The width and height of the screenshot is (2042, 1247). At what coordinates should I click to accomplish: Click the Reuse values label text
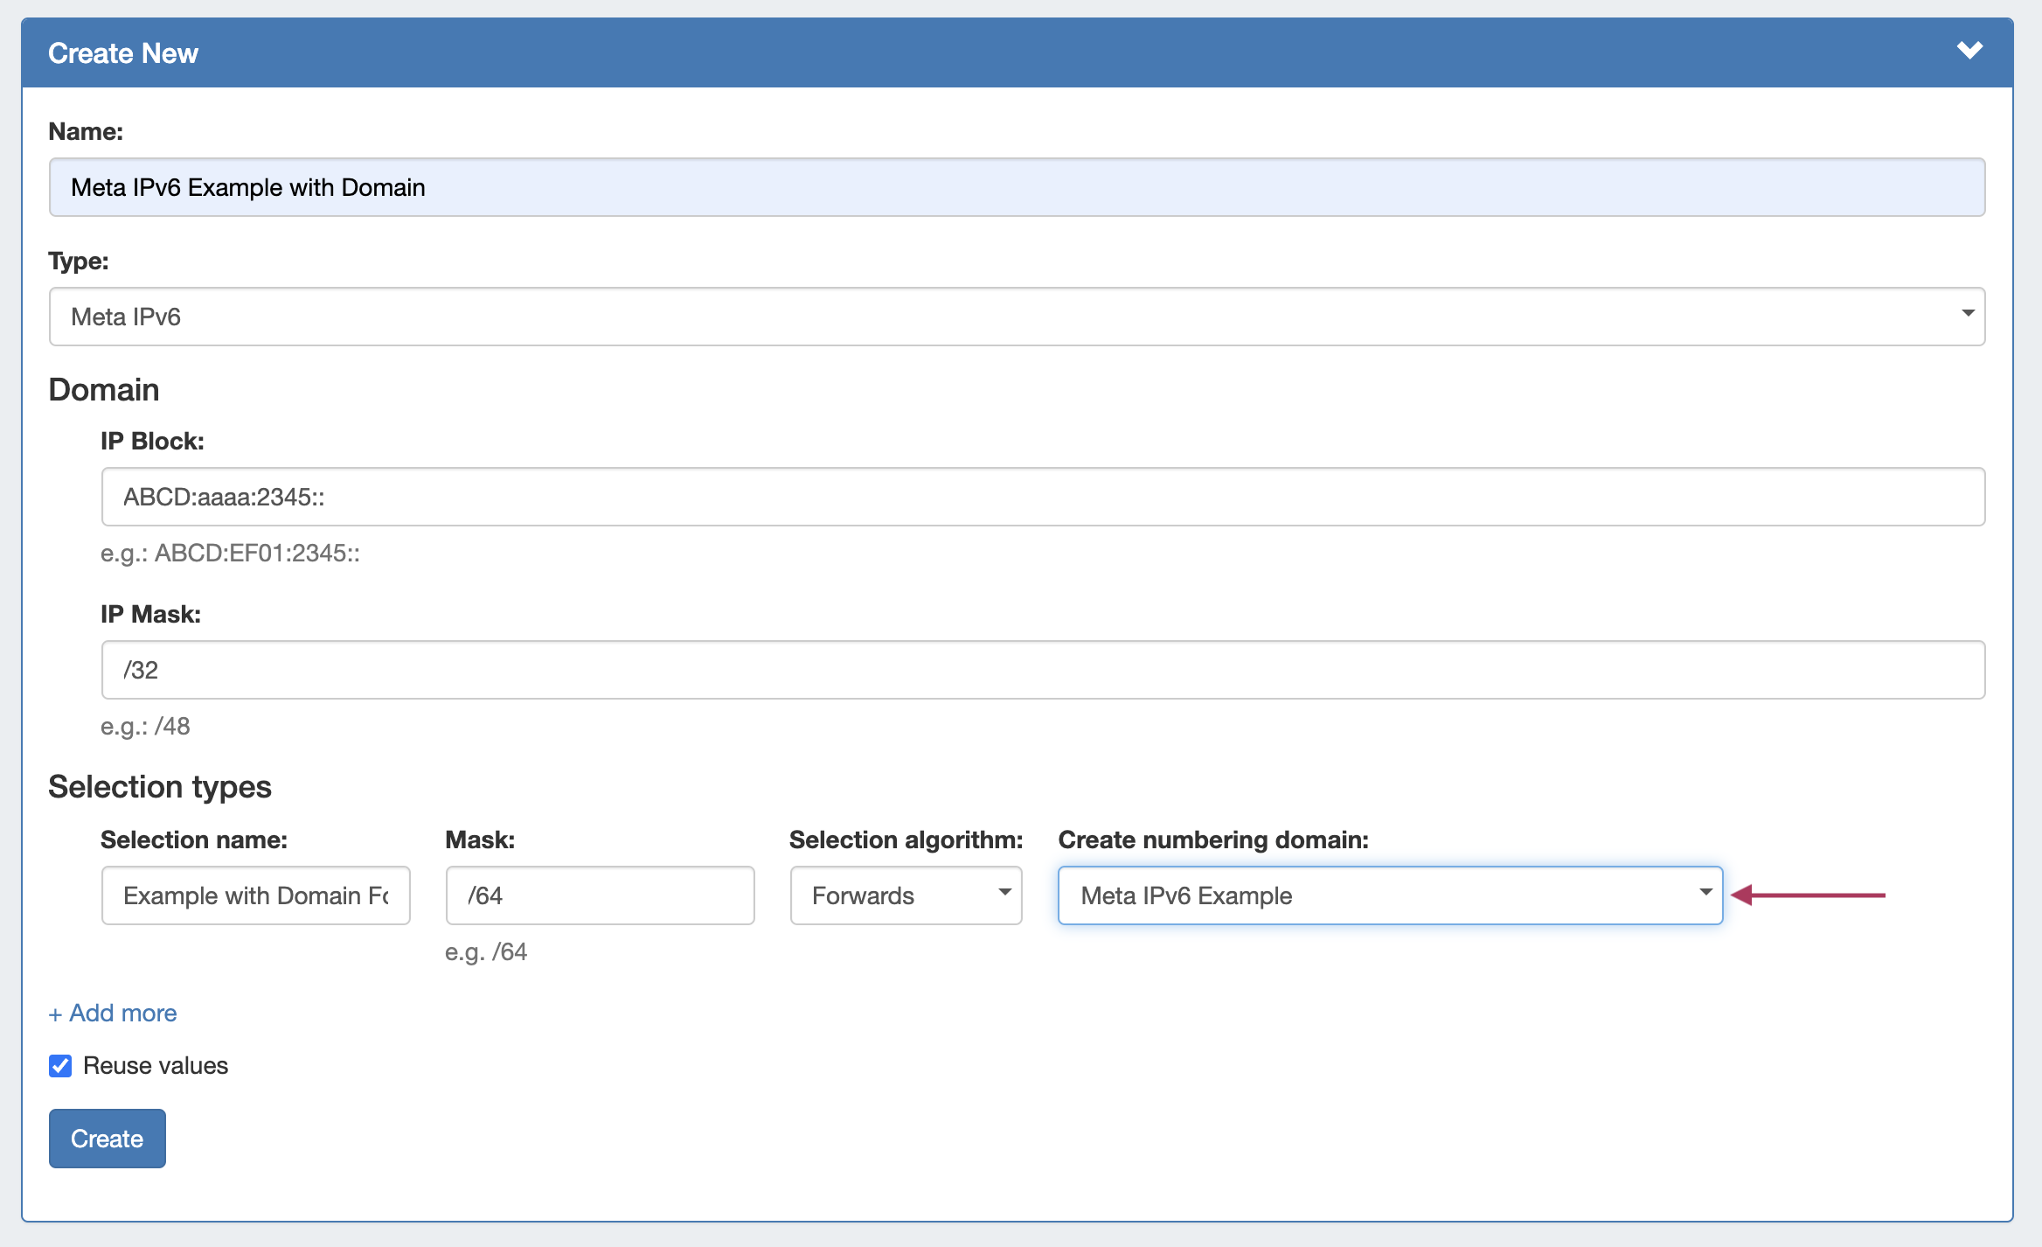pyautogui.click(x=155, y=1065)
